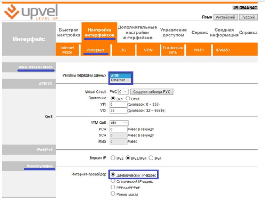Click the VCI input field
The image size is (265, 200).
point(118,111)
